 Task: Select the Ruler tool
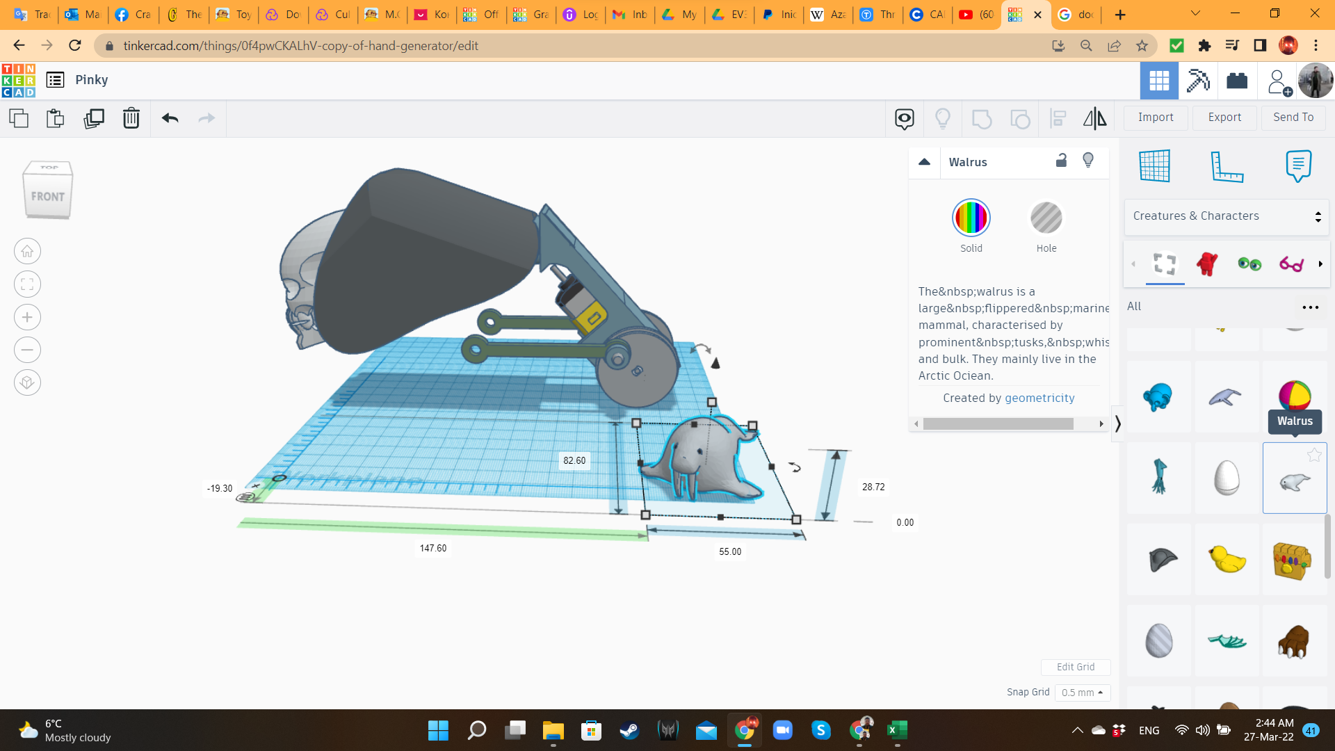tap(1227, 166)
